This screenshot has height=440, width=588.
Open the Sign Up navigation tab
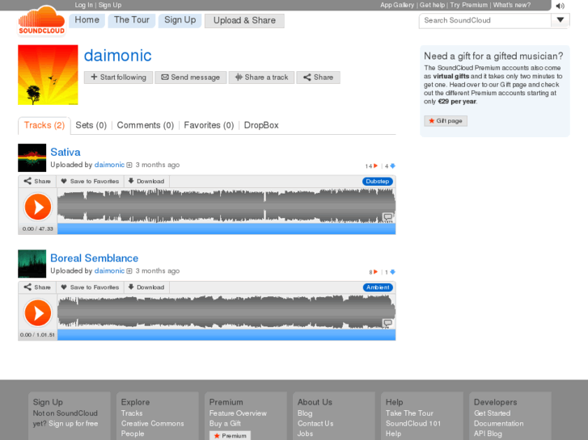(x=180, y=20)
